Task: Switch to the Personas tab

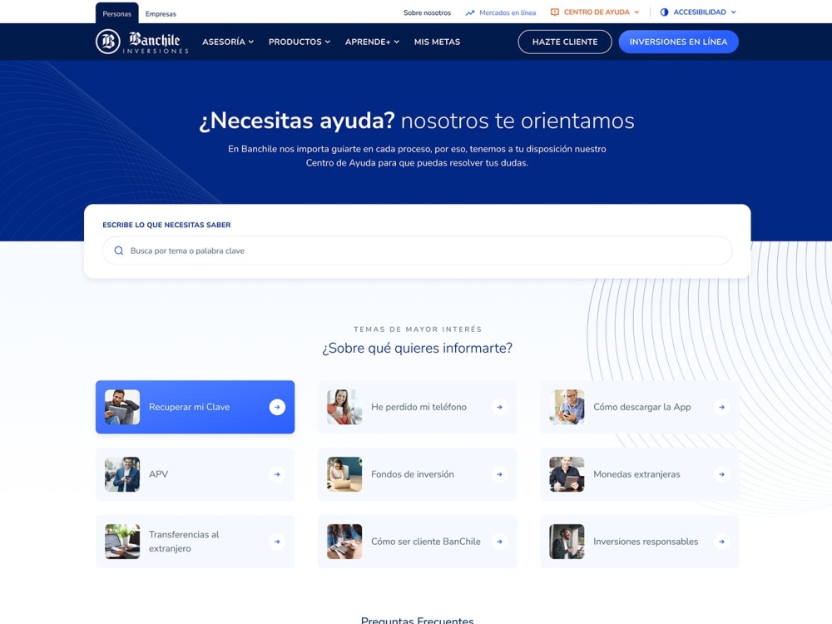Action: [x=116, y=14]
